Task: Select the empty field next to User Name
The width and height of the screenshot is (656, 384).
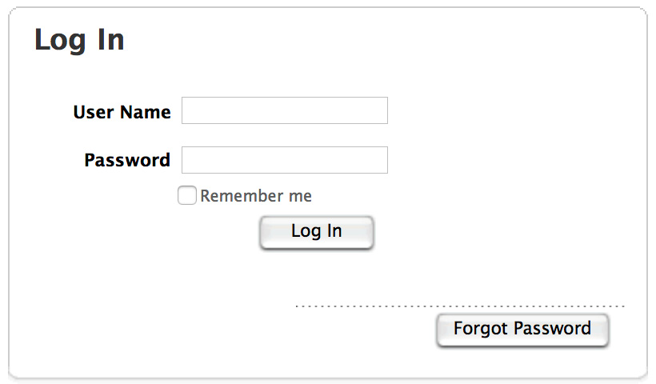Action: tap(285, 111)
